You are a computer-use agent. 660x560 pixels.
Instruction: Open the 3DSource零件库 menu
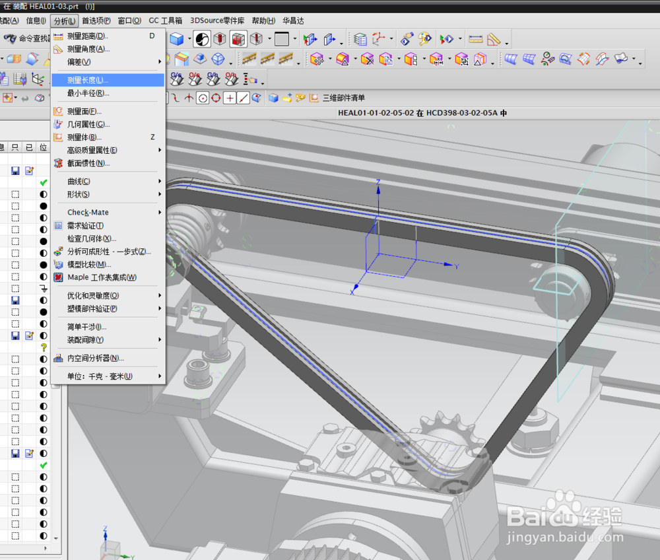(216, 20)
